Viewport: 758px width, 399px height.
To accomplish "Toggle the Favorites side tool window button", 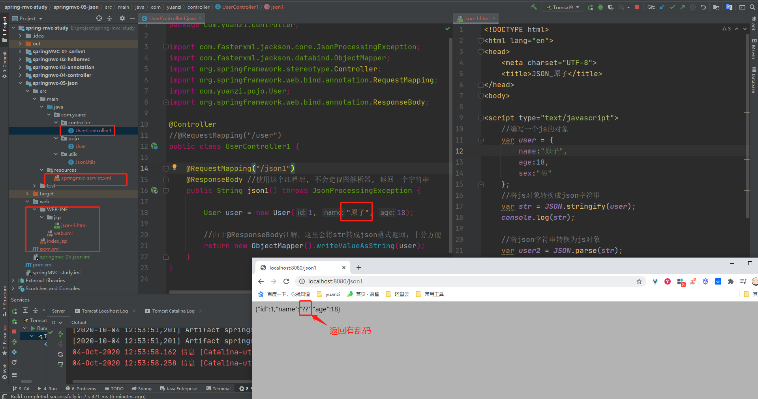I will [5, 340].
